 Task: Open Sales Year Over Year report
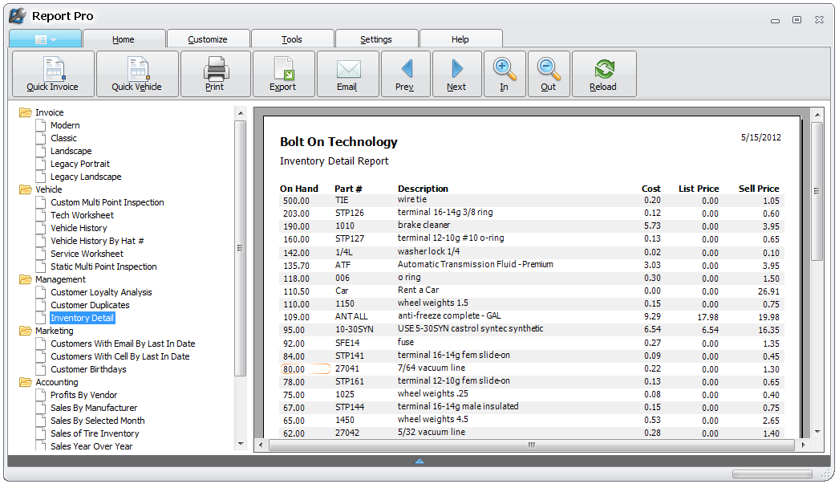click(x=91, y=446)
